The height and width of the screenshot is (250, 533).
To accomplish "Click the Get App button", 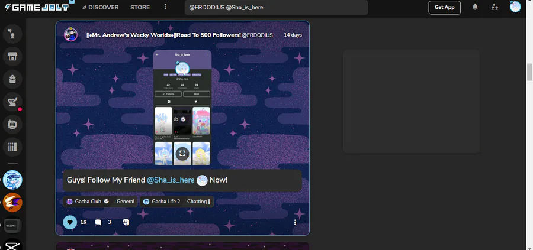I will [445, 7].
